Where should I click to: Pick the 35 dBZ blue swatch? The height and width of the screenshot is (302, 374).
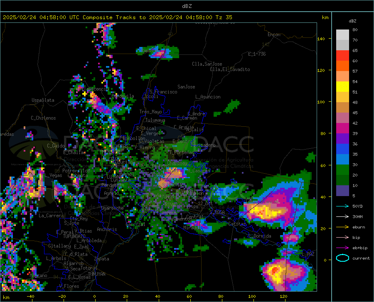tap(342, 159)
